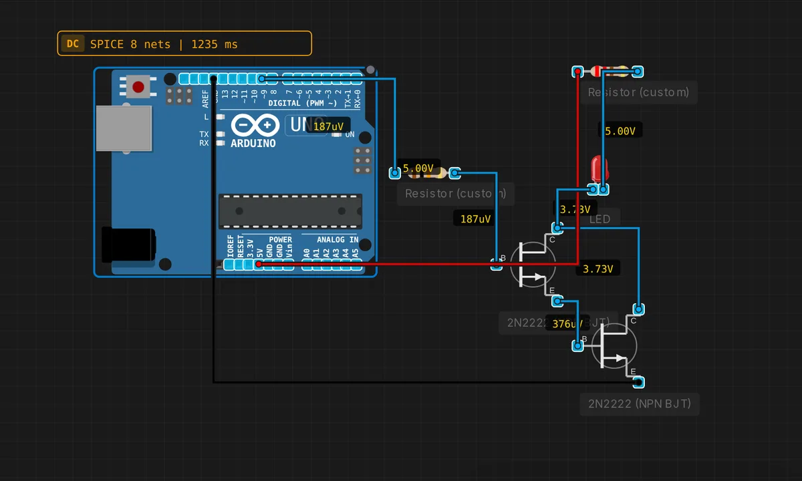The image size is (802, 481).
Task: Click the LED component name label
Action: tap(599, 219)
